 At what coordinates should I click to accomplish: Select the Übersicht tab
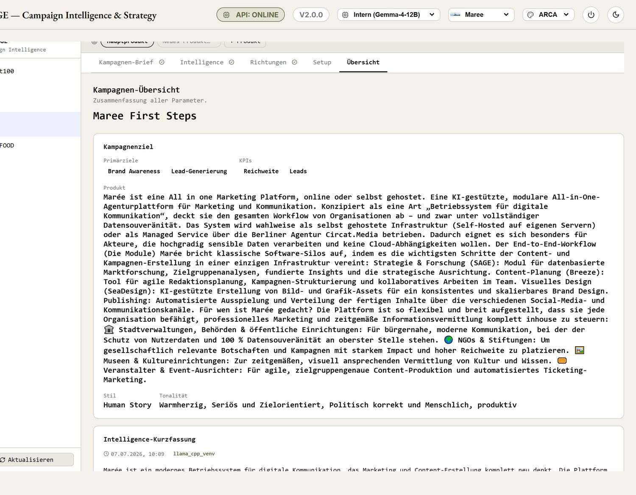(363, 62)
